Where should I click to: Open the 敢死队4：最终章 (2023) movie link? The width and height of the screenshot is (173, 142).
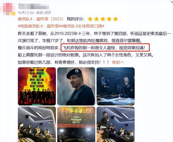41,19
